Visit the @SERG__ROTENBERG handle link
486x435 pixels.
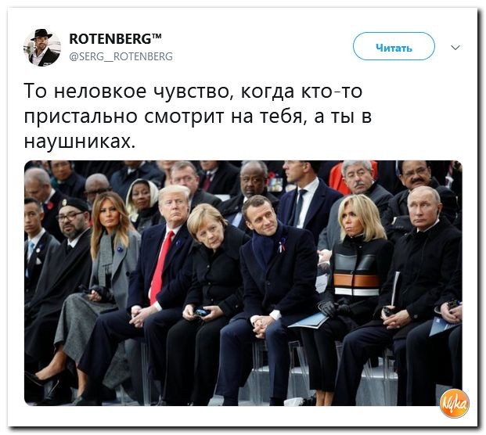121,56
